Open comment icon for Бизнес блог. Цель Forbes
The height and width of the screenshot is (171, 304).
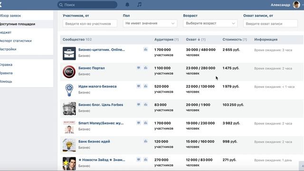coord(138,104)
